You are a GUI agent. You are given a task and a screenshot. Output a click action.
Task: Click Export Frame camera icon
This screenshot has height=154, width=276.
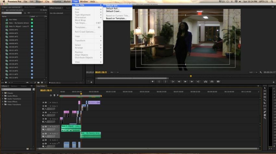pos(218,82)
